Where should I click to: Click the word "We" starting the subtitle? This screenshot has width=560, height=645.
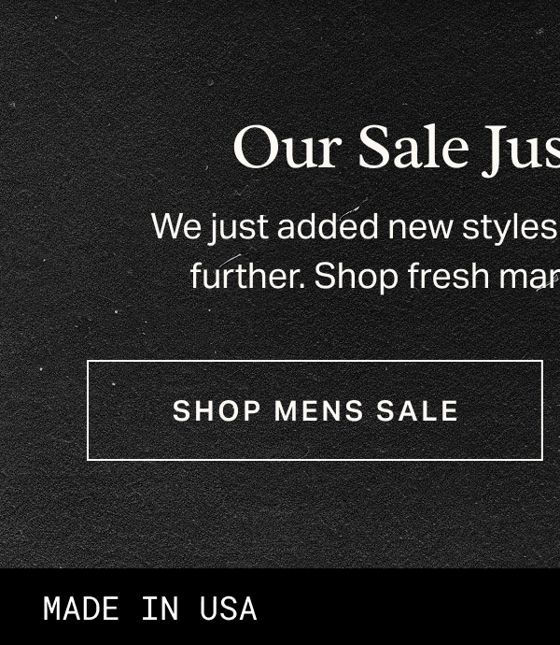click(x=176, y=226)
